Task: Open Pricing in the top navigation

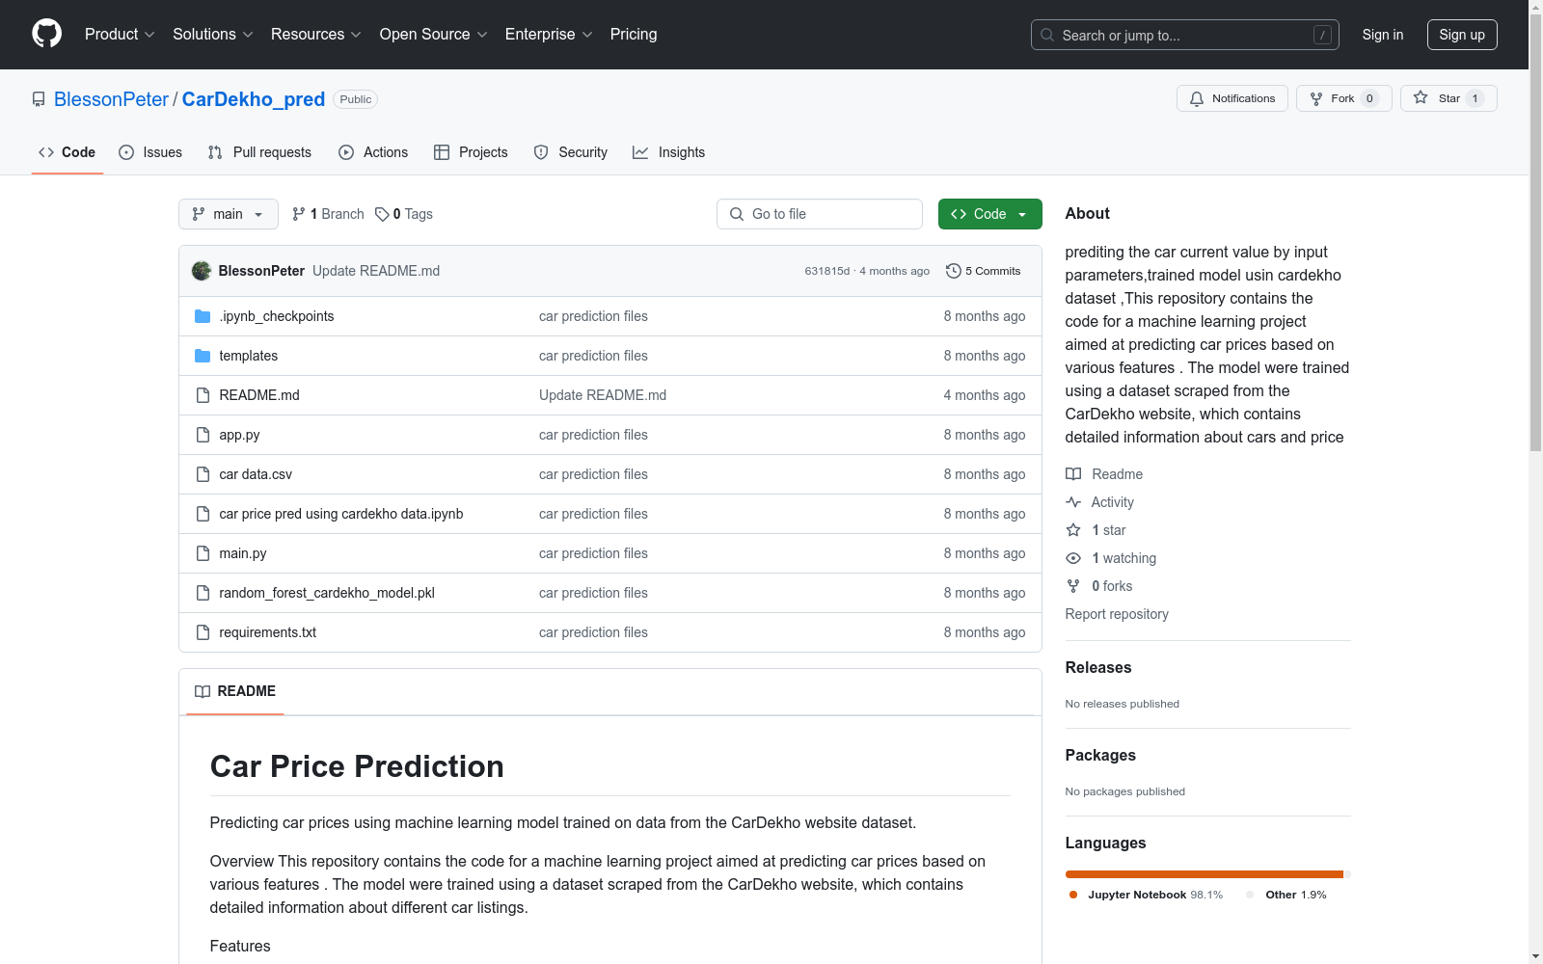Action: 634,34
